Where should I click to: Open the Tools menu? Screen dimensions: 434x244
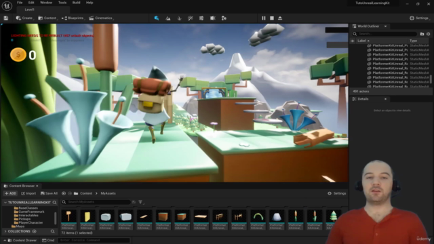pos(62,3)
